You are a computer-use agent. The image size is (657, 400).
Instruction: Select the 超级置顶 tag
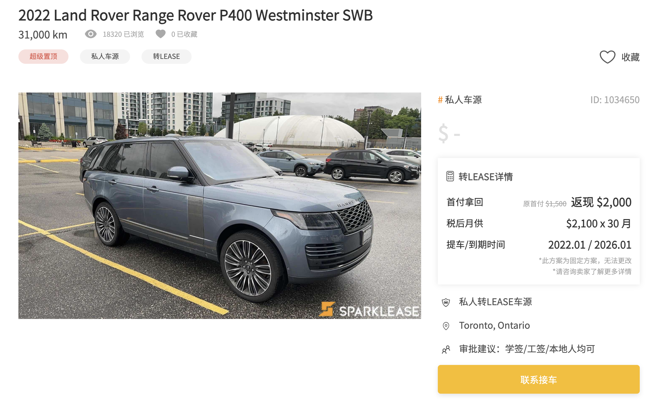[43, 56]
